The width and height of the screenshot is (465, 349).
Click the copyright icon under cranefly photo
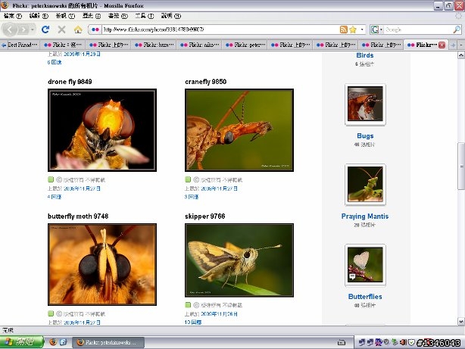(x=196, y=179)
